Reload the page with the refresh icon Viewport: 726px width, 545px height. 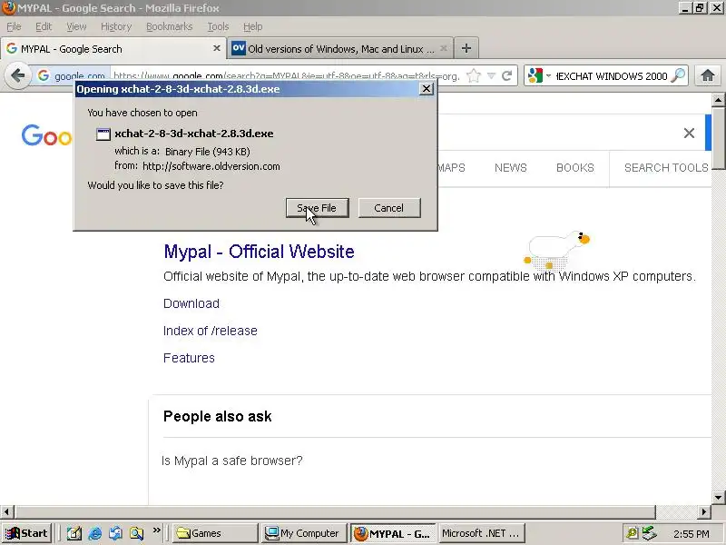[507, 75]
